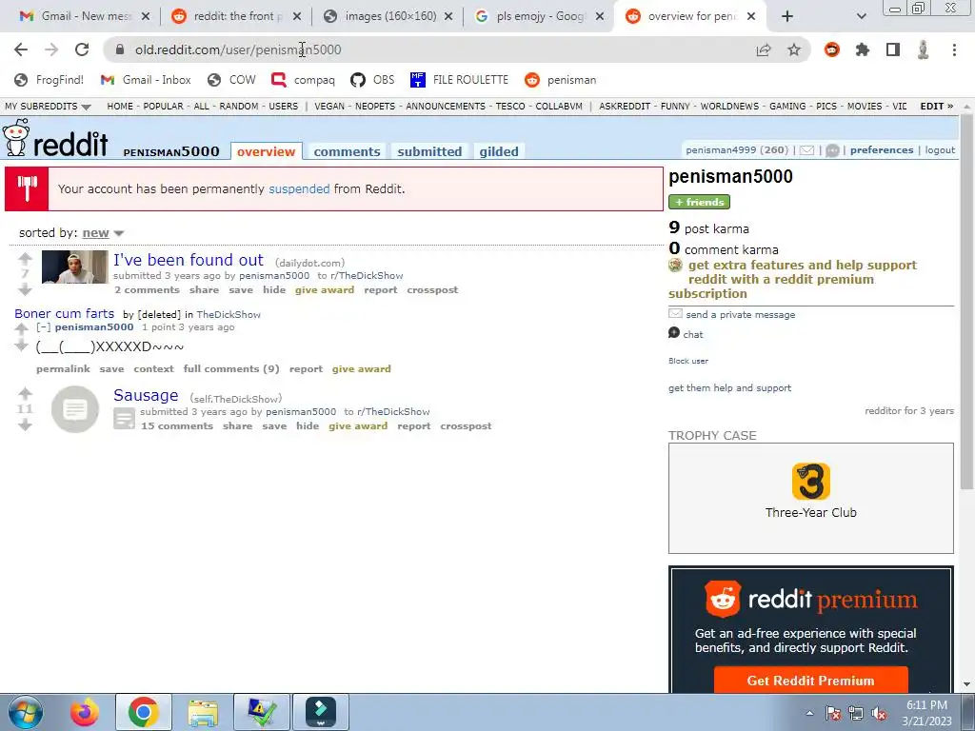Upvote the "Boner cum farts" comment

(x=21, y=328)
